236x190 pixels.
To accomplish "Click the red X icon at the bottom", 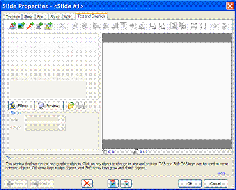I will [x=87, y=183].
